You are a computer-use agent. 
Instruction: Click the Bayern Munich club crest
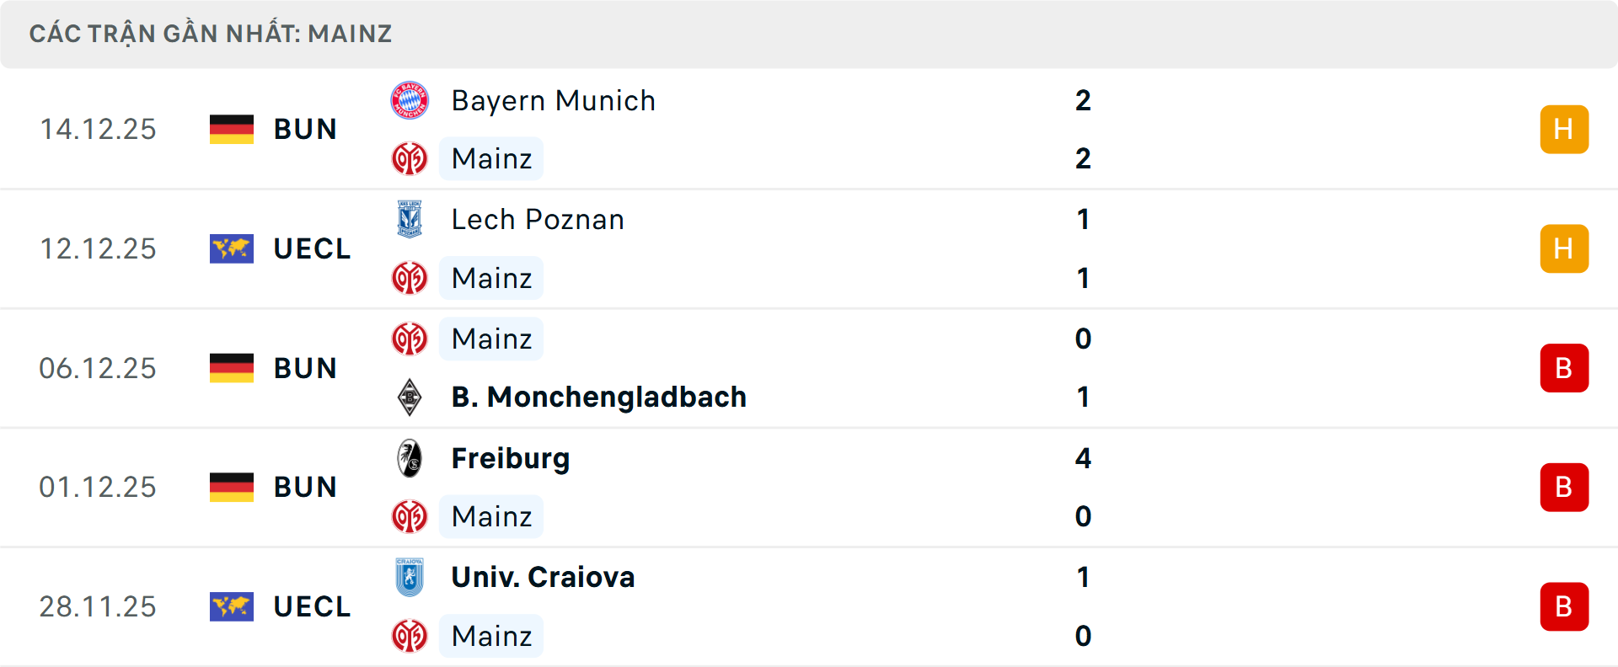tap(410, 100)
